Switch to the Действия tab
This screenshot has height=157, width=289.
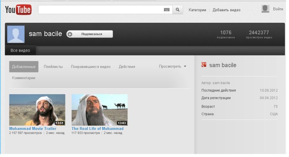[x=127, y=67]
